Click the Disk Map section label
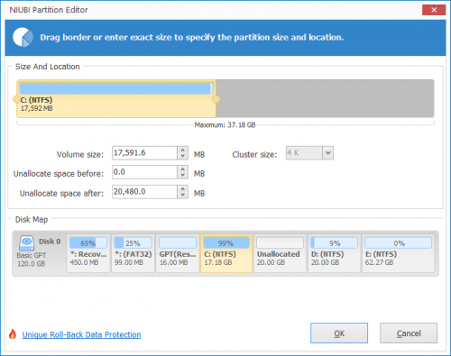 [x=32, y=220]
